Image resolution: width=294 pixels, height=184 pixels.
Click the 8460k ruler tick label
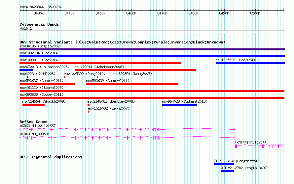point(131,13)
